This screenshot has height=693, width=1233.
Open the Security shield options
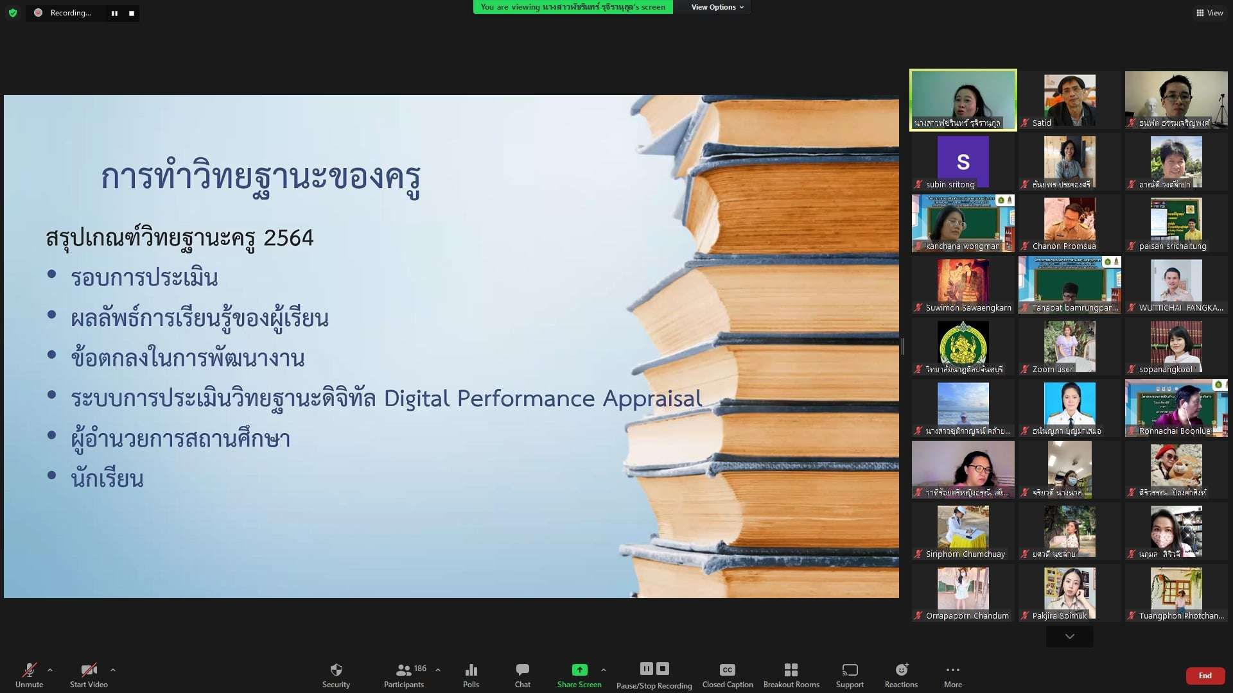(x=336, y=674)
